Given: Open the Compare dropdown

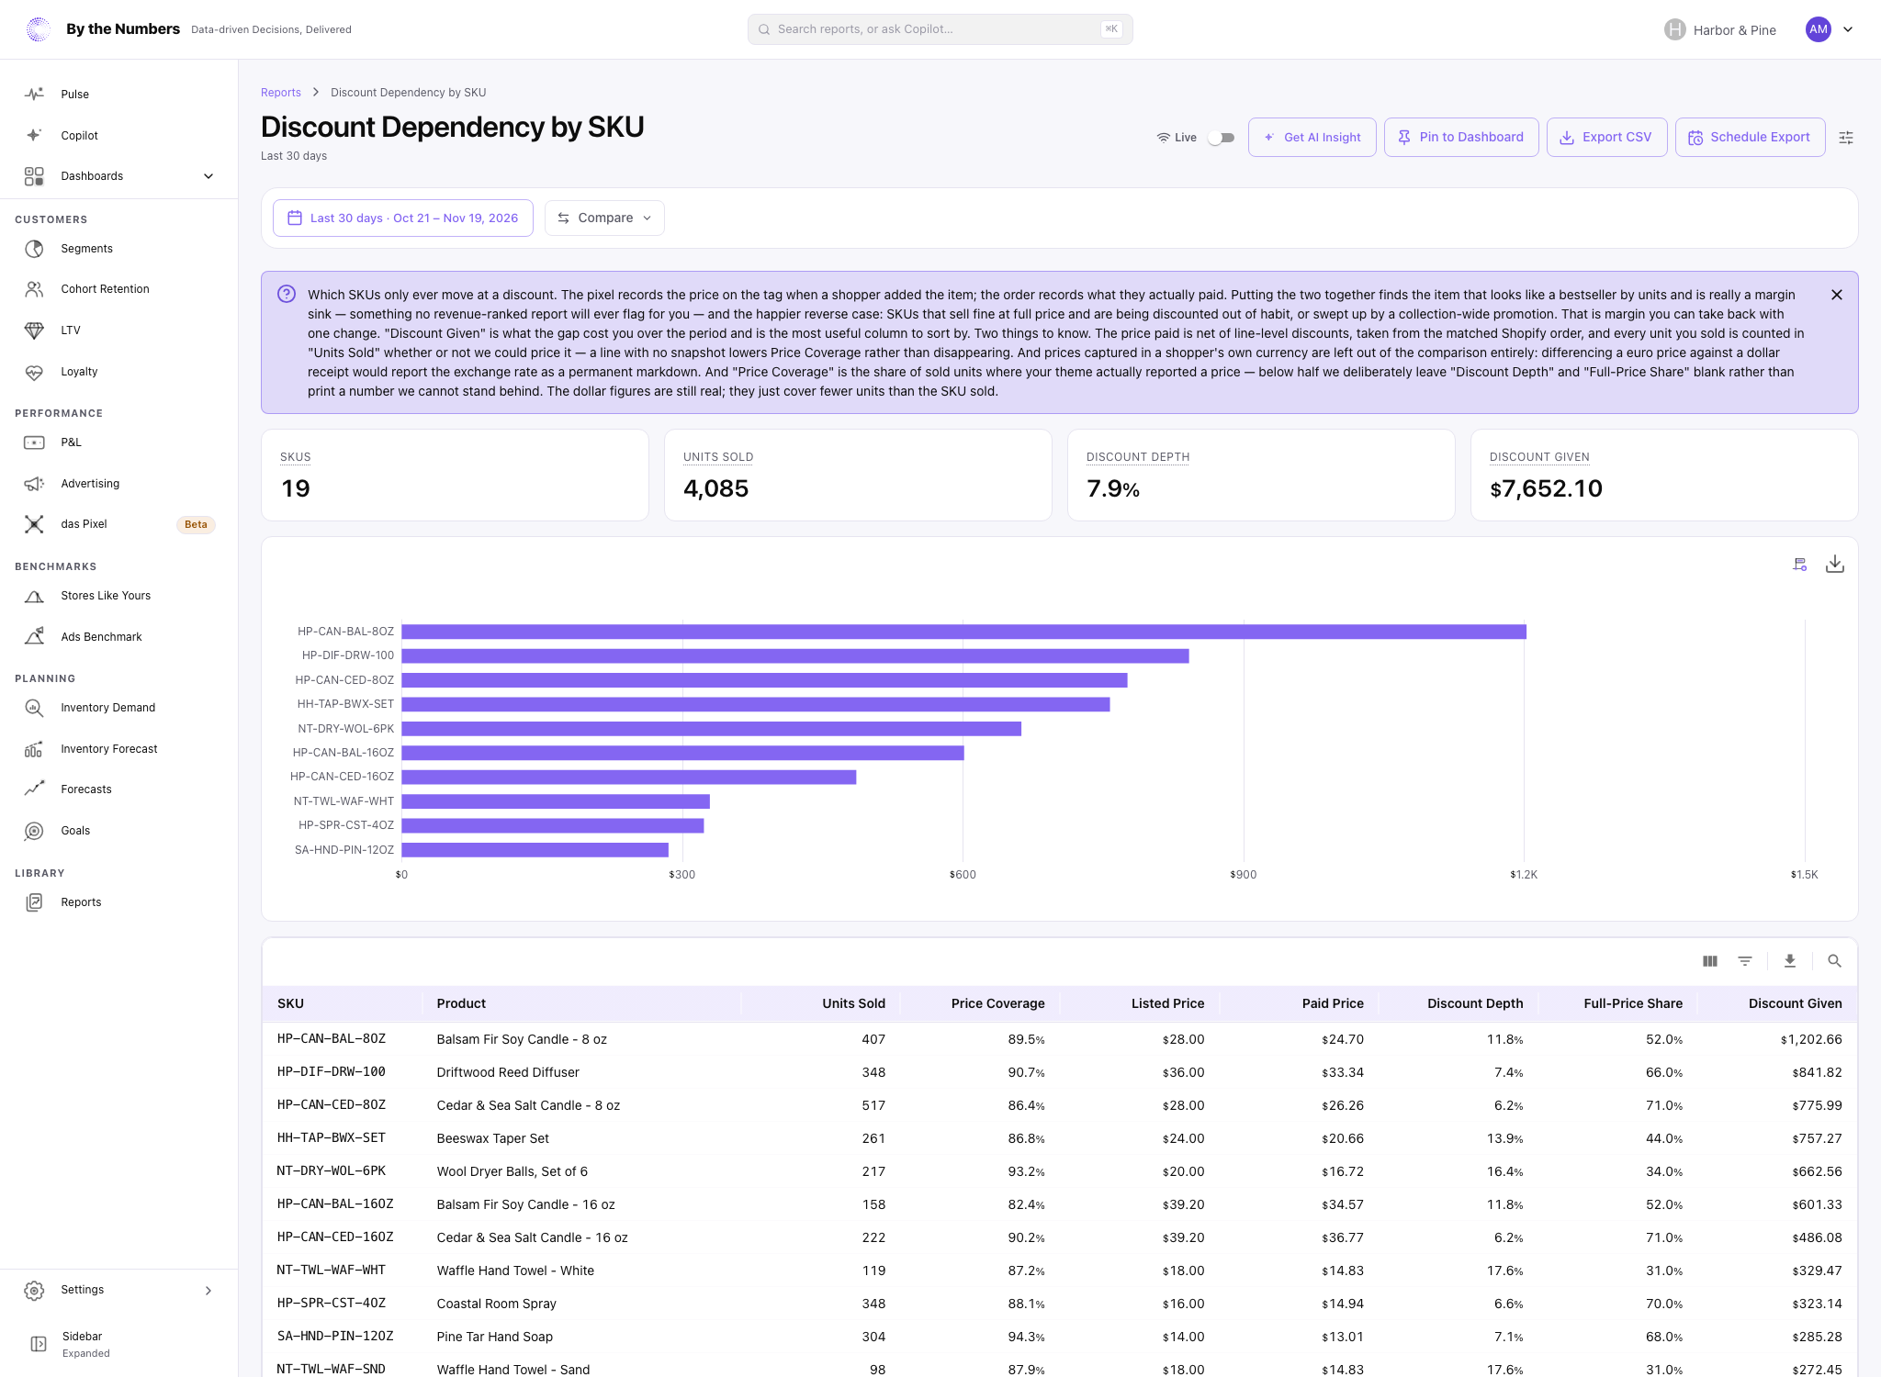Looking at the screenshot, I should (604, 218).
